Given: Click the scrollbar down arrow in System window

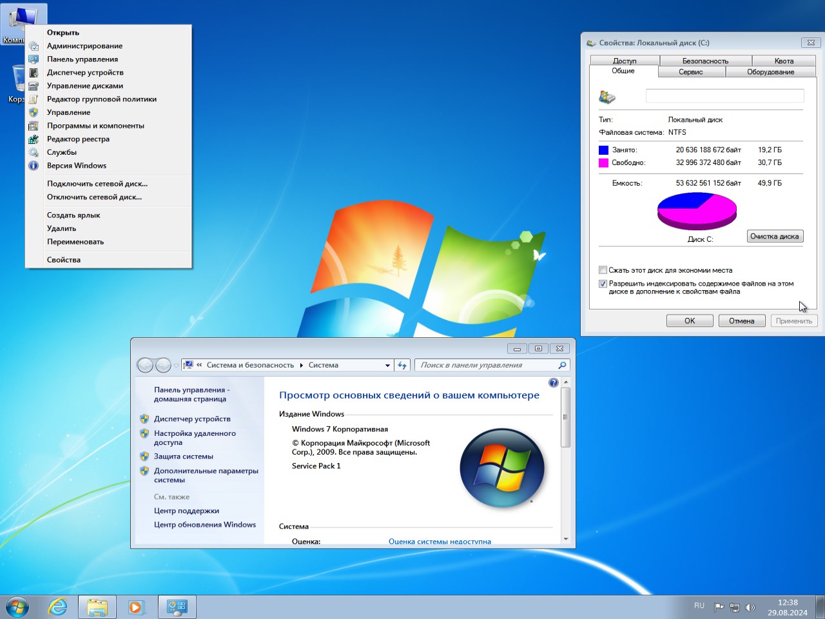Looking at the screenshot, I should [565, 539].
